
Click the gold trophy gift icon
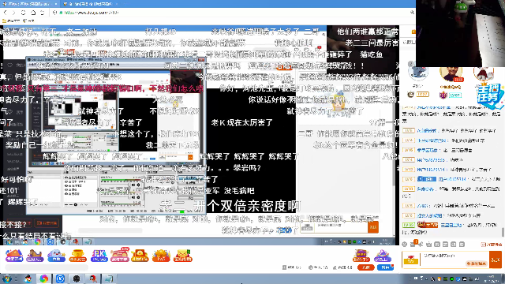[x=77, y=256]
